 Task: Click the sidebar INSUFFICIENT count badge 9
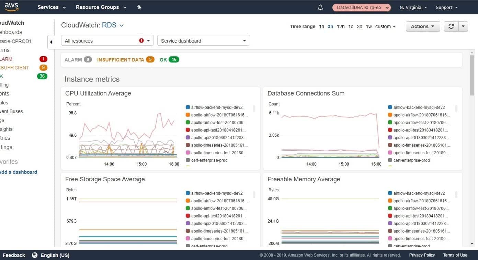[43, 68]
